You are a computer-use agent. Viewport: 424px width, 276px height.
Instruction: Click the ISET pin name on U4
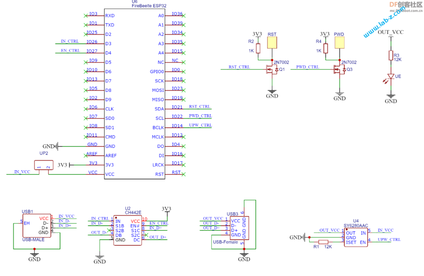351,242
